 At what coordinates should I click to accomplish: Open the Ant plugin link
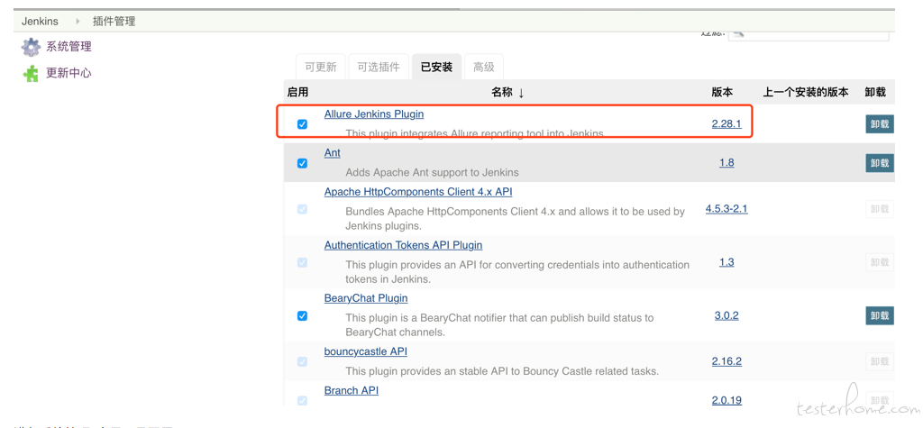332,152
